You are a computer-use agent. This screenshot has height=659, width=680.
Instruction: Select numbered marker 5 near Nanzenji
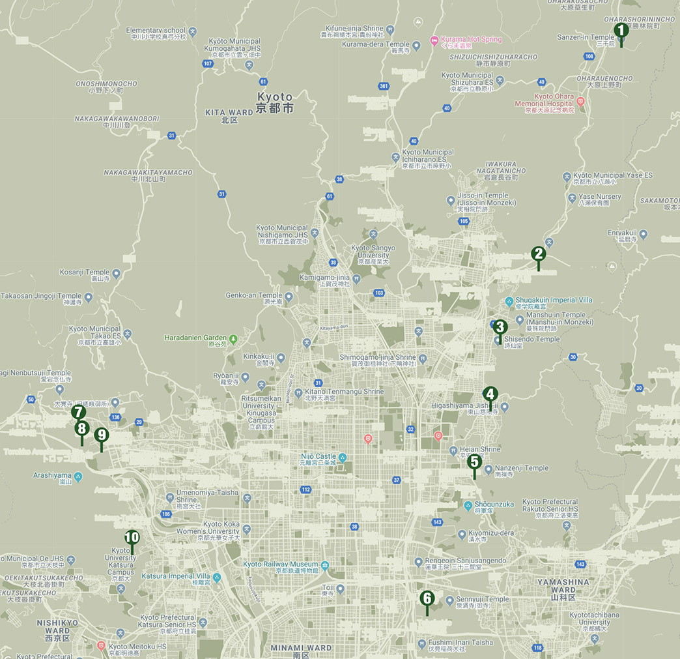click(x=474, y=462)
